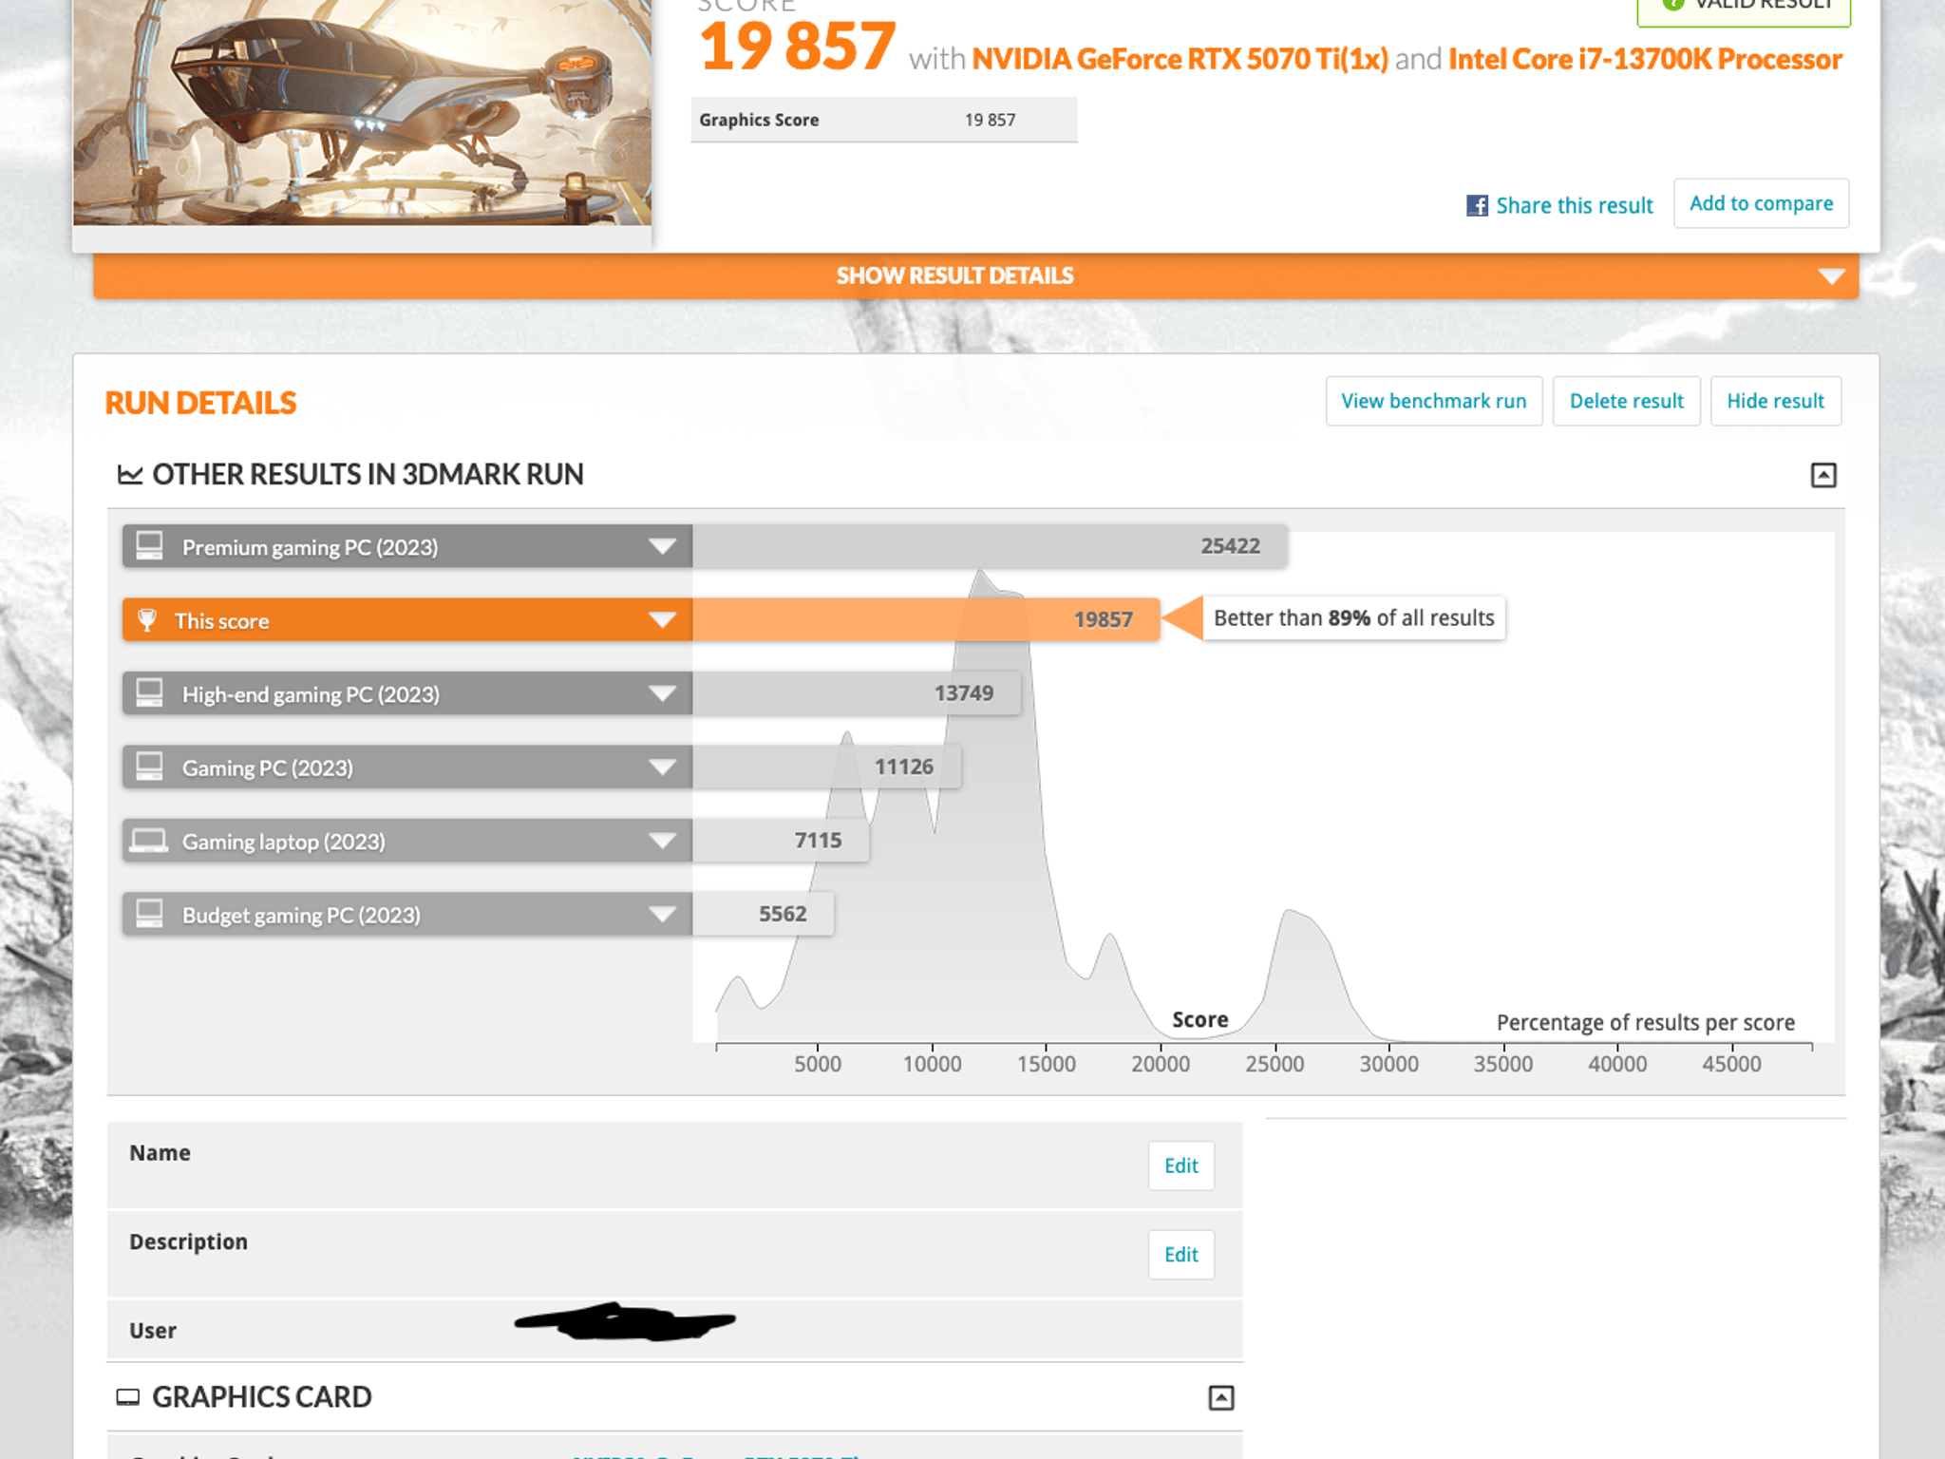Click the desktop icon for Budget gaming PC (2023)
Viewport: 1945px width, 1459px height.
149,914
